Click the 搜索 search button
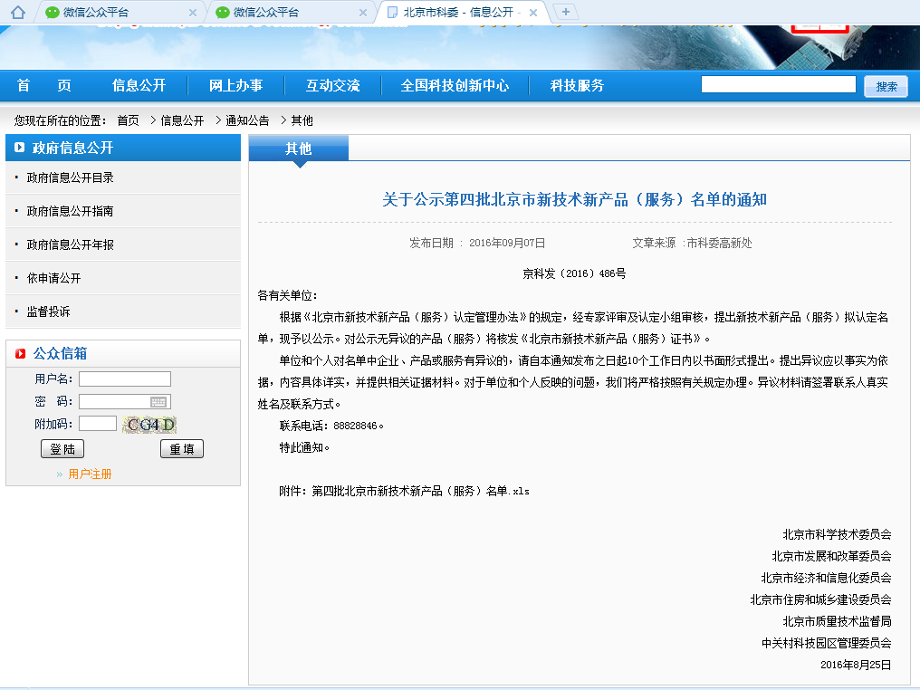This screenshot has width=920, height=690. [886, 84]
